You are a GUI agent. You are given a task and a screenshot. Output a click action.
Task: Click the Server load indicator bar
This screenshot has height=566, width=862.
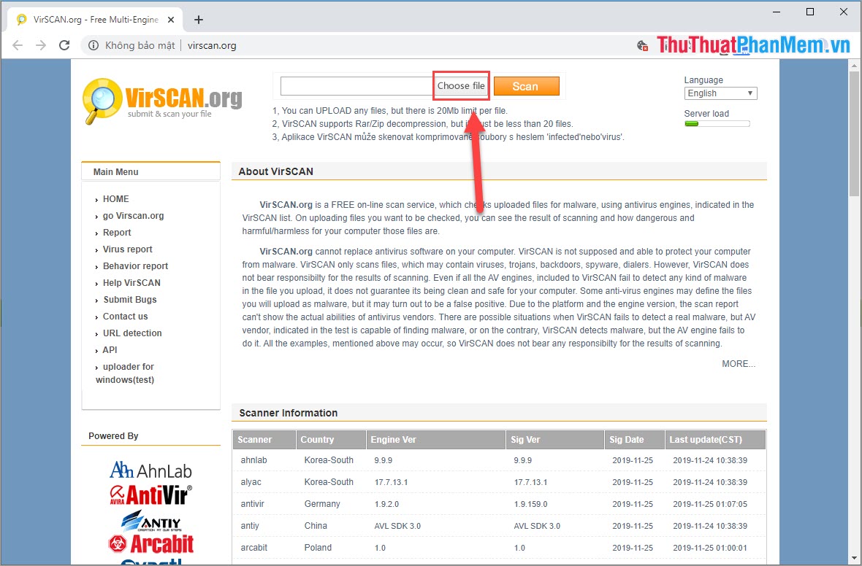[x=717, y=123]
